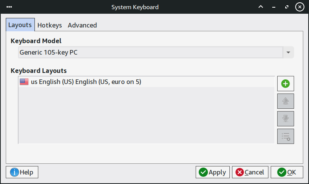This screenshot has width=309, height=184.
Task: Select the Layouts tab
Action: 20,25
